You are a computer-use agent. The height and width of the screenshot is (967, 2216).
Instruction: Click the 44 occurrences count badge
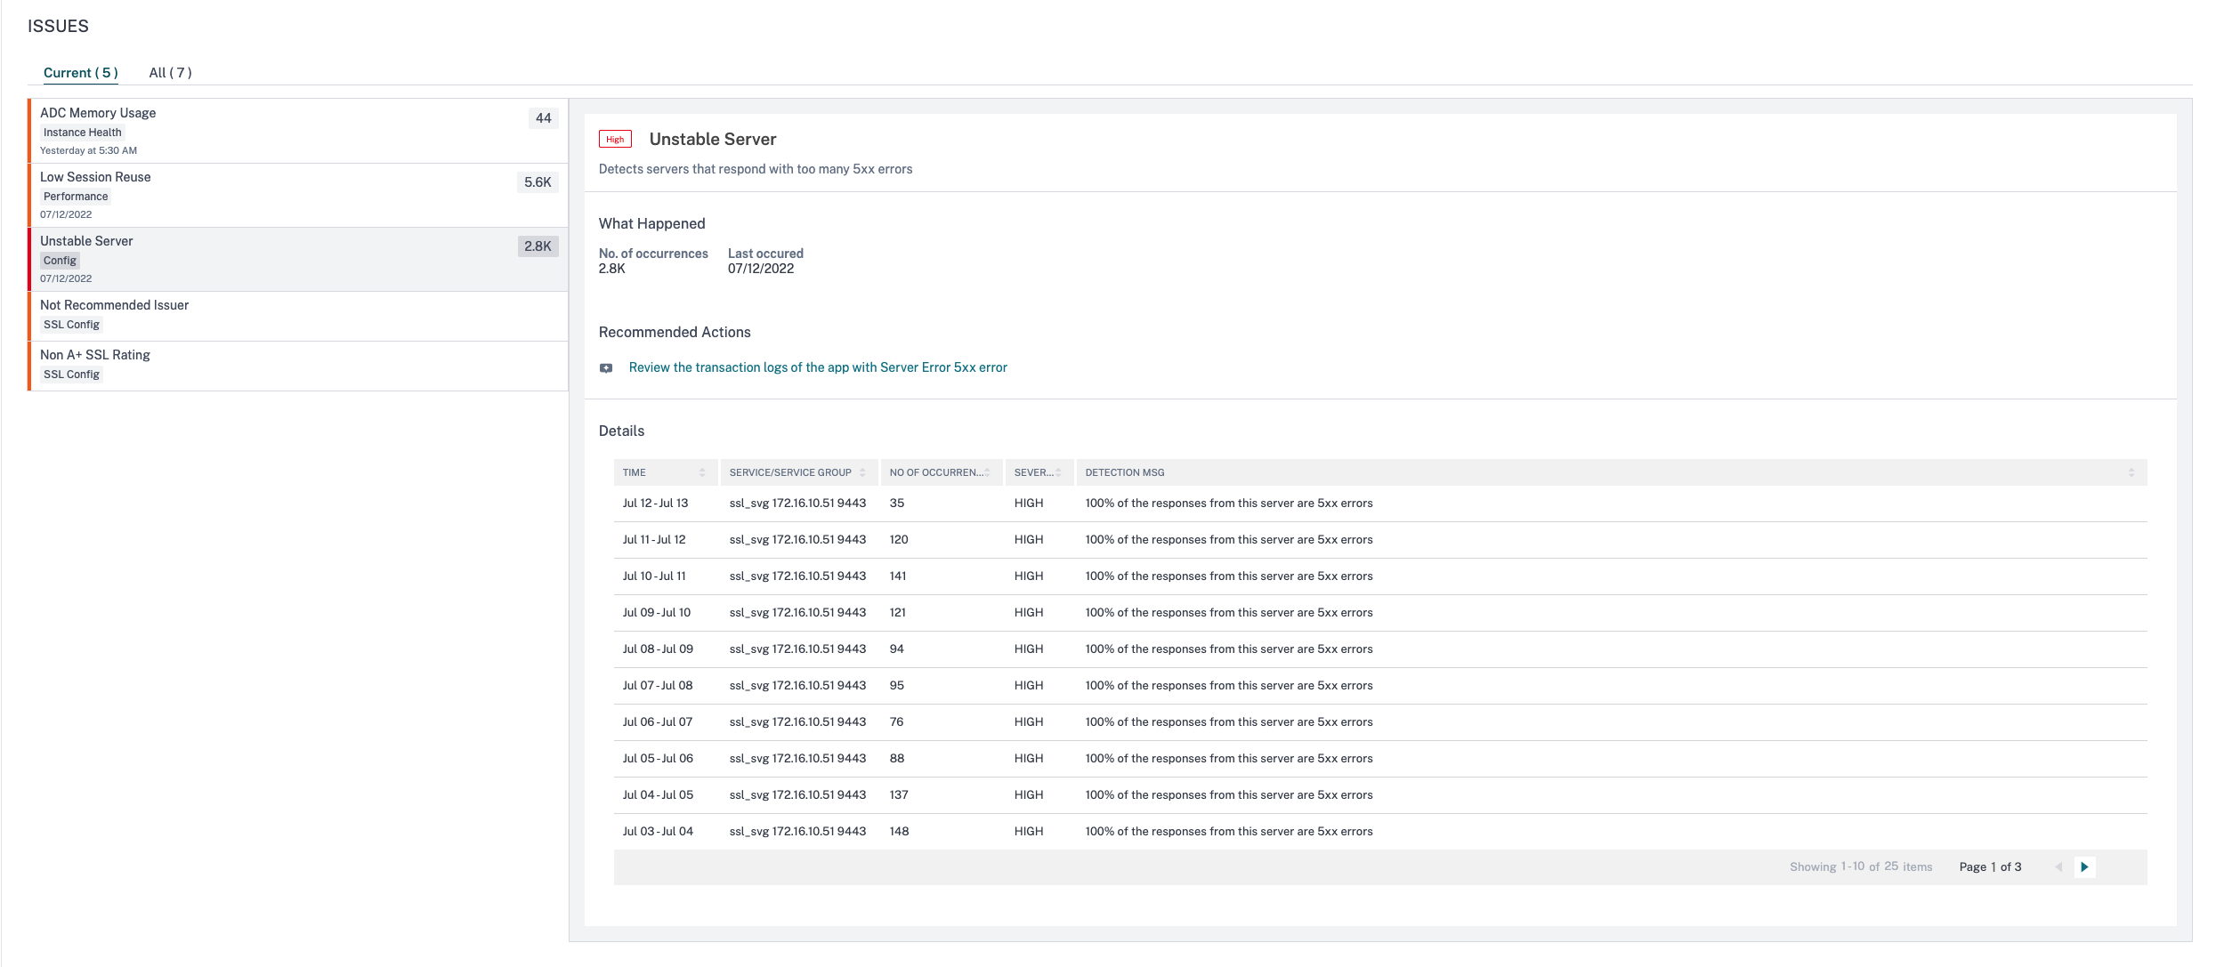click(543, 118)
